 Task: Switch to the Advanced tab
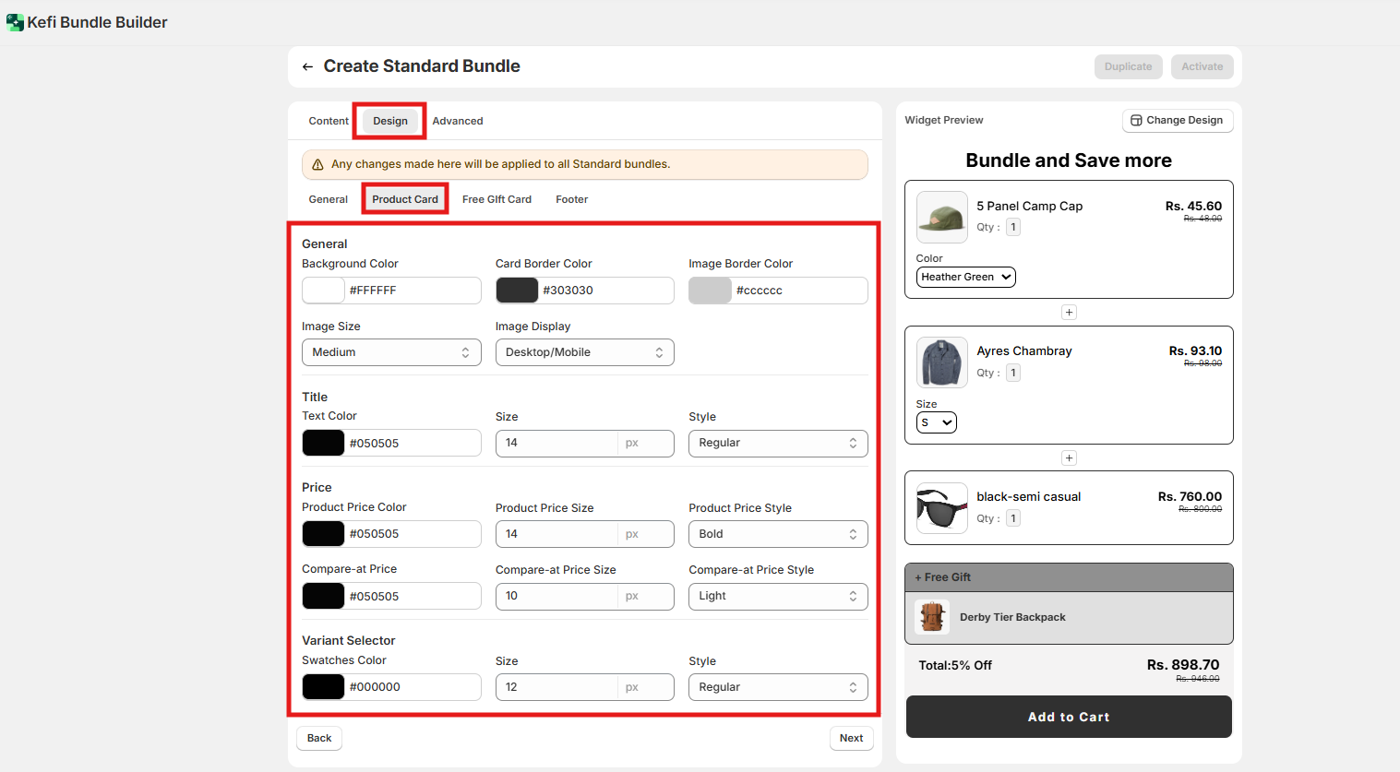[458, 121]
